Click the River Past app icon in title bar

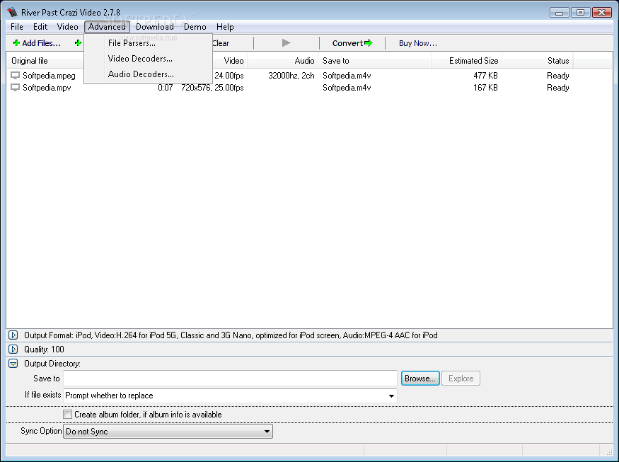(12, 12)
